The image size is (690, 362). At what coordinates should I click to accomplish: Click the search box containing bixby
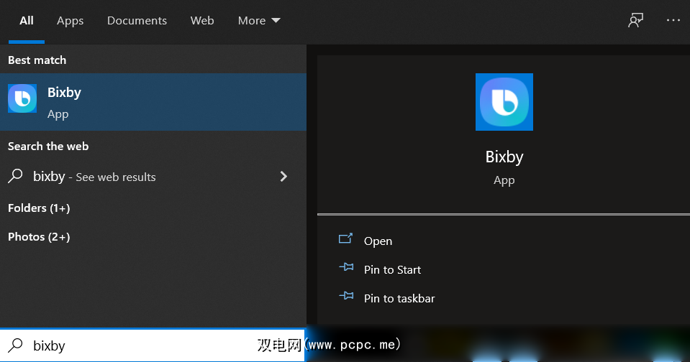click(153, 345)
